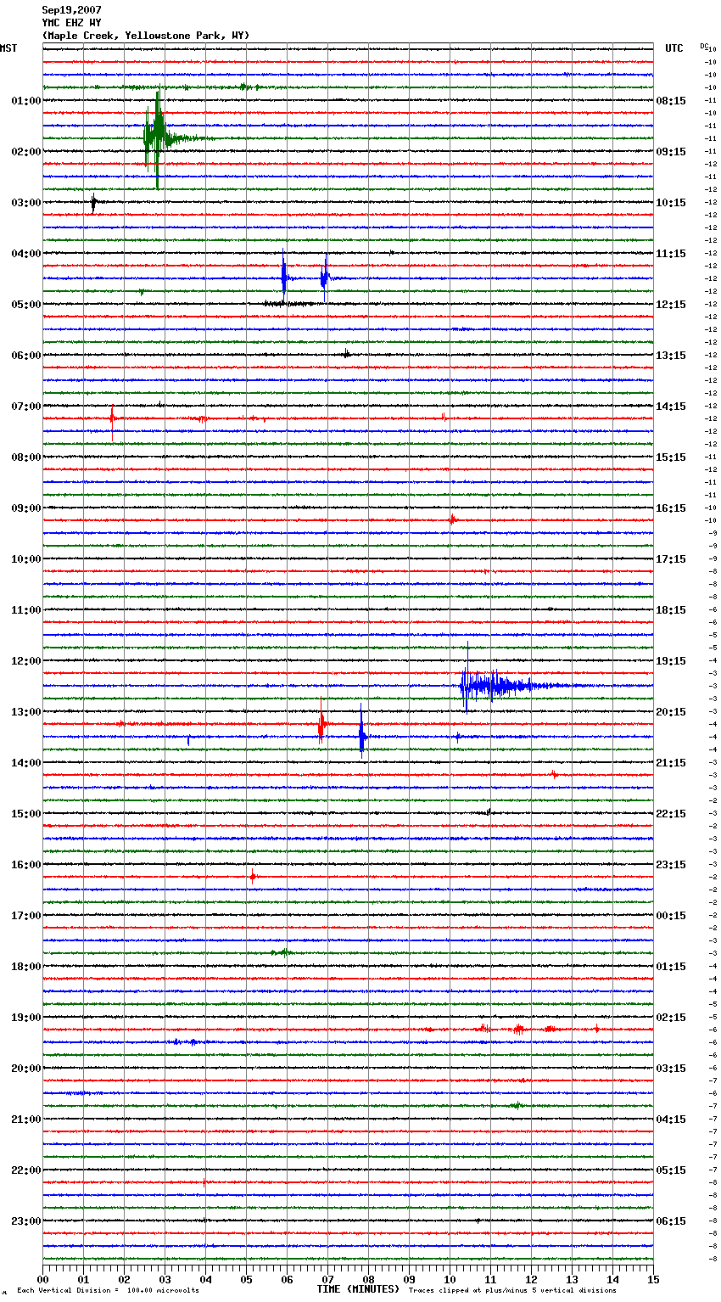Click the Each Vertical Division 100.00 microvolts note

tap(109, 1291)
